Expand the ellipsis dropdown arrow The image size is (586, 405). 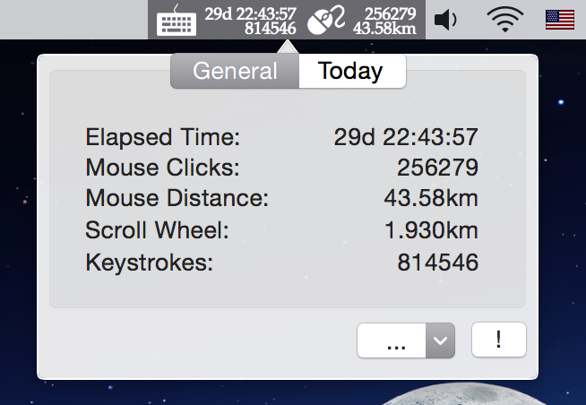coord(439,340)
